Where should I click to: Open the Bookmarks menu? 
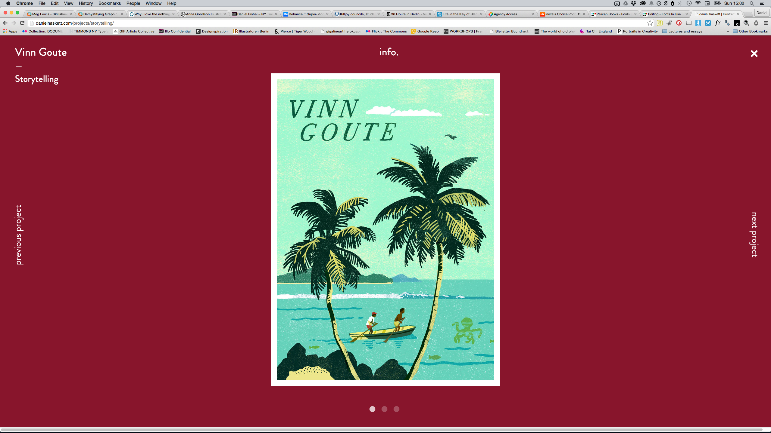(x=109, y=3)
